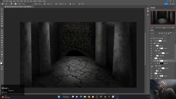Select the Zoom tool

tap(2, 57)
